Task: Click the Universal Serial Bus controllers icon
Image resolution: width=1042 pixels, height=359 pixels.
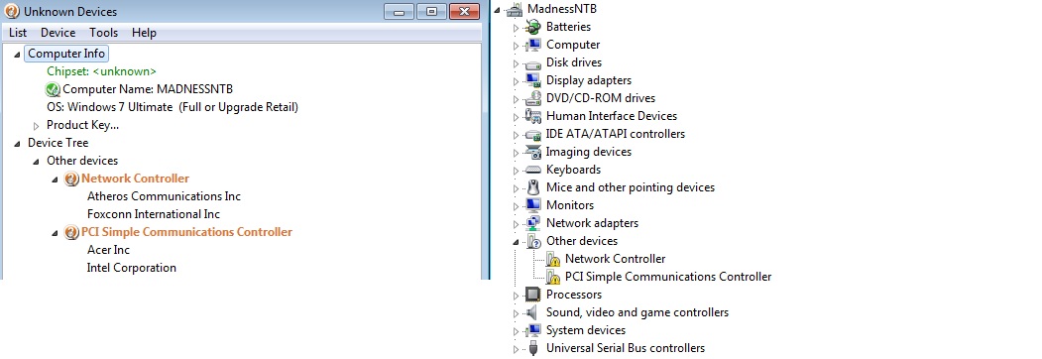Action: [x=533, y=348]
